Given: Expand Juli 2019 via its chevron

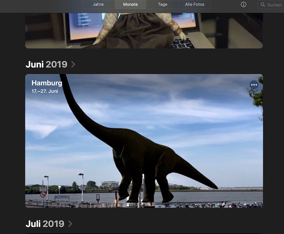Looking at the screenshot, I should point(70,224).
